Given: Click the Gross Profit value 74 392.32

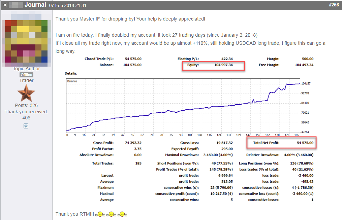Looking at the screenshot, I should pos(133,143).
